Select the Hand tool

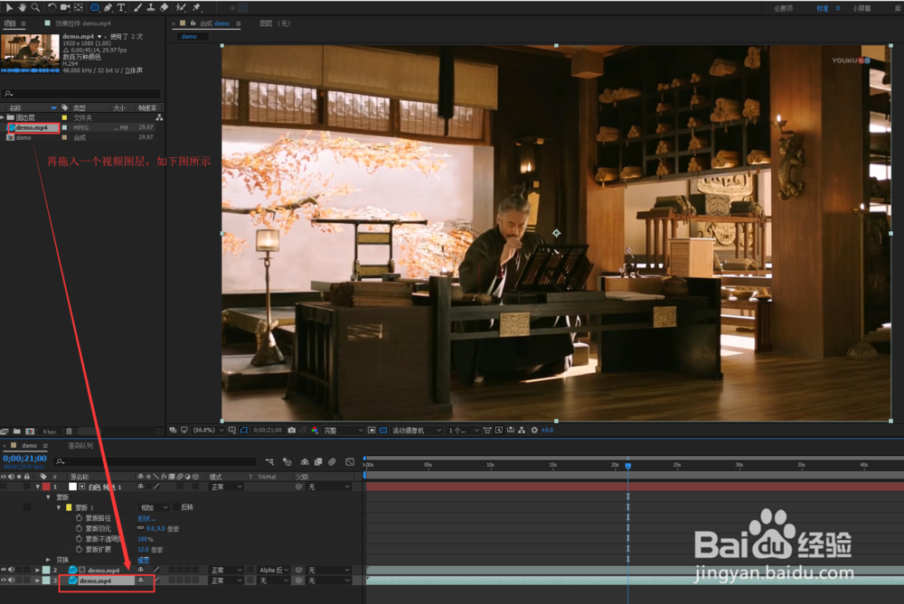[x=22, y=7]
